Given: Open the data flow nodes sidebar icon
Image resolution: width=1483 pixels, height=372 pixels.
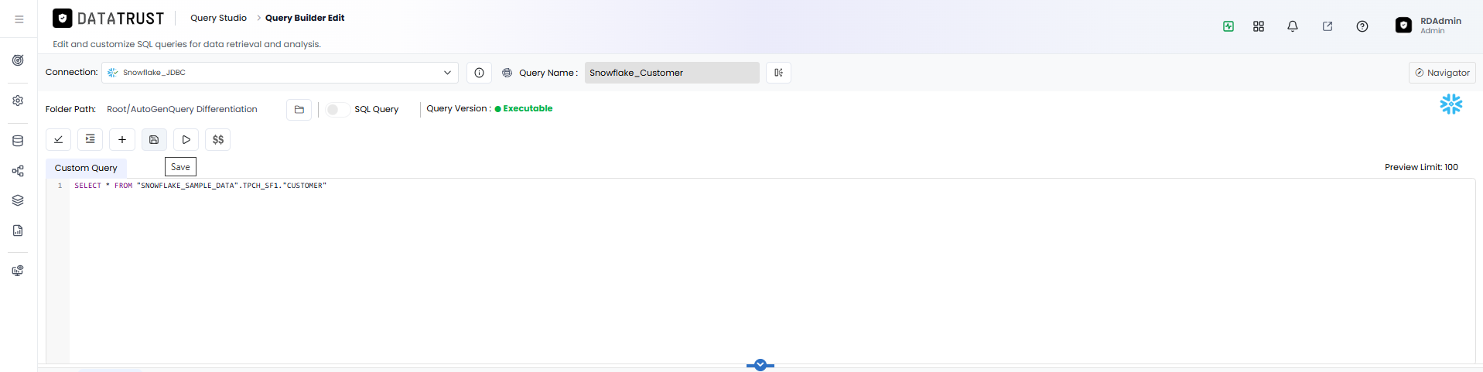Looking at the screenshot, I should click(18, 171).
